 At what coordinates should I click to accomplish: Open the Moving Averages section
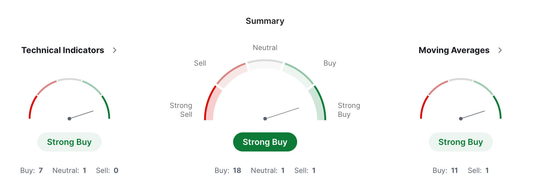454,50
